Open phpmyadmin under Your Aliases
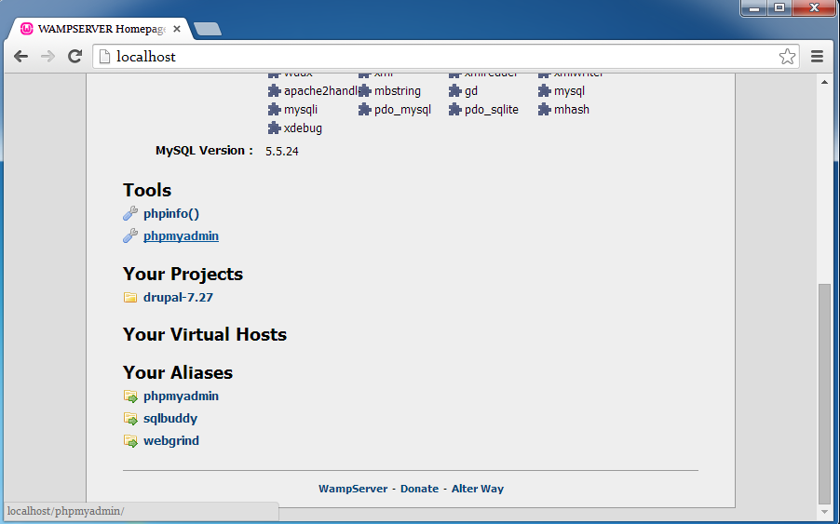Screen dimensions: 840x524 (x=181, y=396)
